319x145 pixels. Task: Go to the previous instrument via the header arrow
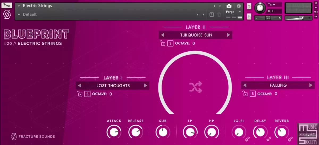[214, 6]
